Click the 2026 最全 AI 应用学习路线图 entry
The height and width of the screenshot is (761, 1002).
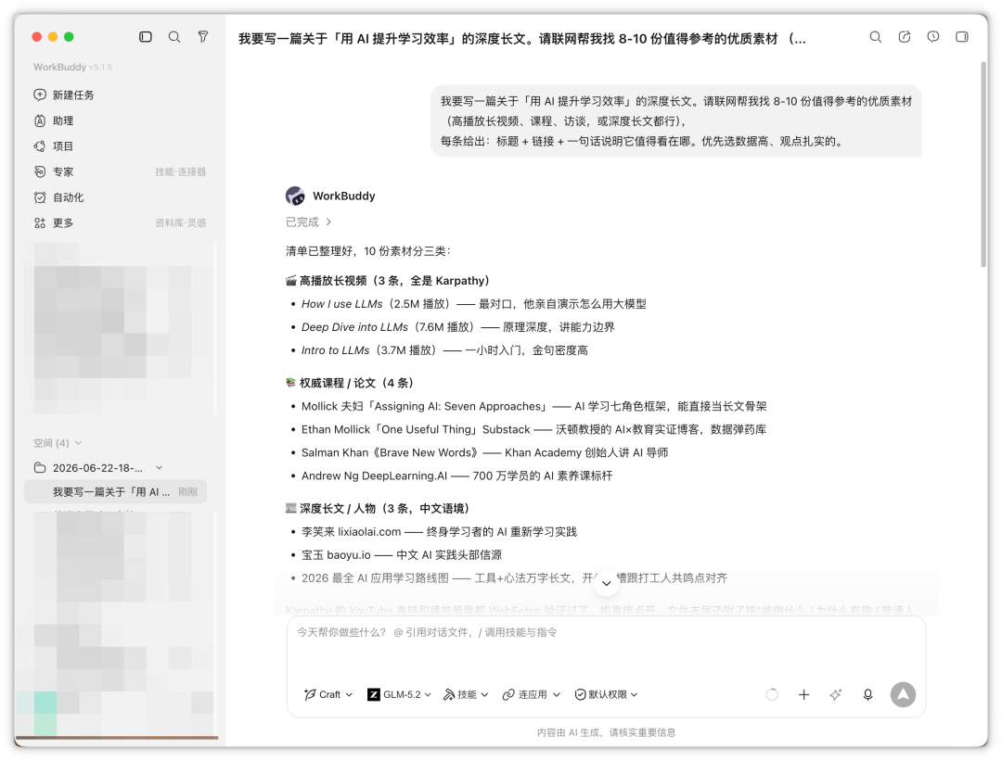(x=514, y=577)
